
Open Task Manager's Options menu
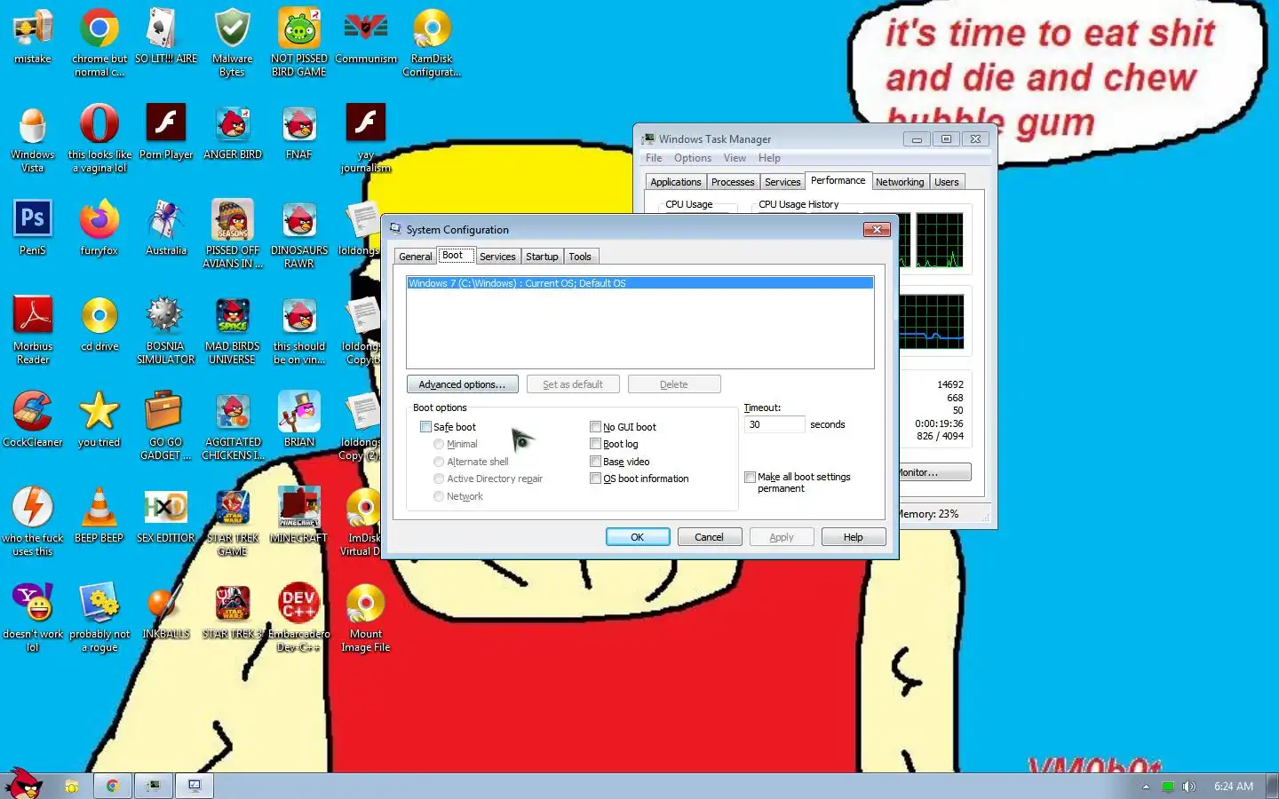692,158
